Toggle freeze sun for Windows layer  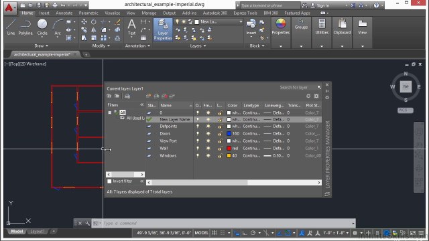(208, 156)
